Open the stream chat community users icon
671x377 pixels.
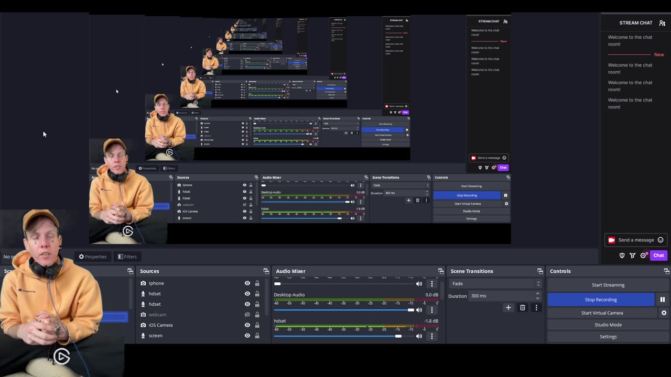click(663, 23)
